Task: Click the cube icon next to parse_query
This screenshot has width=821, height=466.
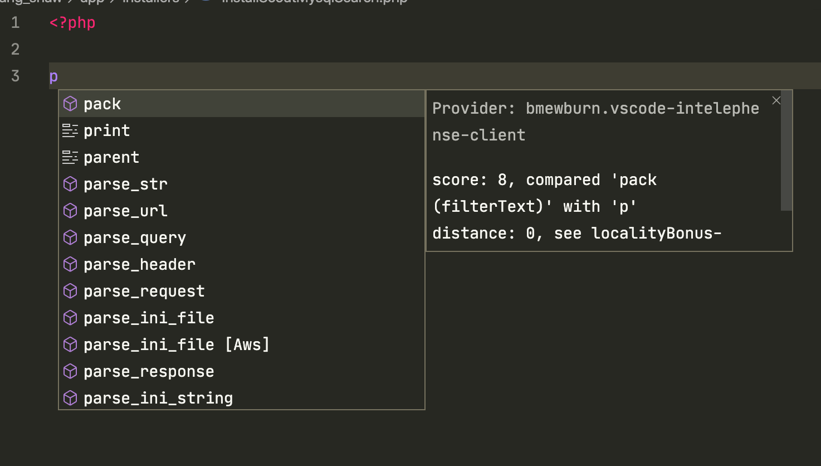Action: [x=70, y=237]
